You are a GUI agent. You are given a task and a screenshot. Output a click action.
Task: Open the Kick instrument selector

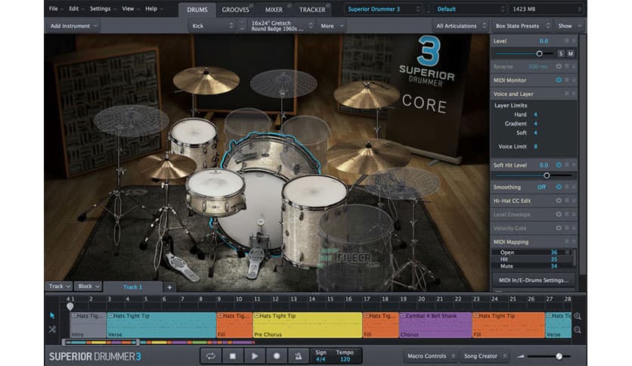point(212,26)
